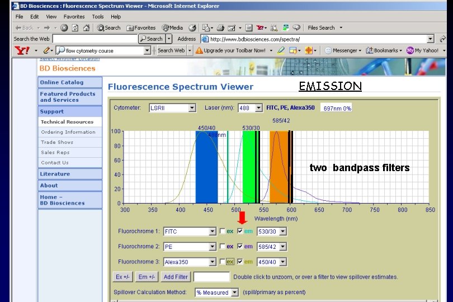Click the Discuss toolbar icon
453x302 pixels.
[249, 28]
